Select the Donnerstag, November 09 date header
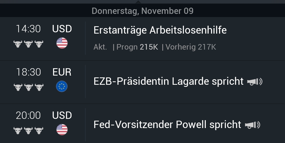The height and width of the screenshot is (143, 285). 142,11
